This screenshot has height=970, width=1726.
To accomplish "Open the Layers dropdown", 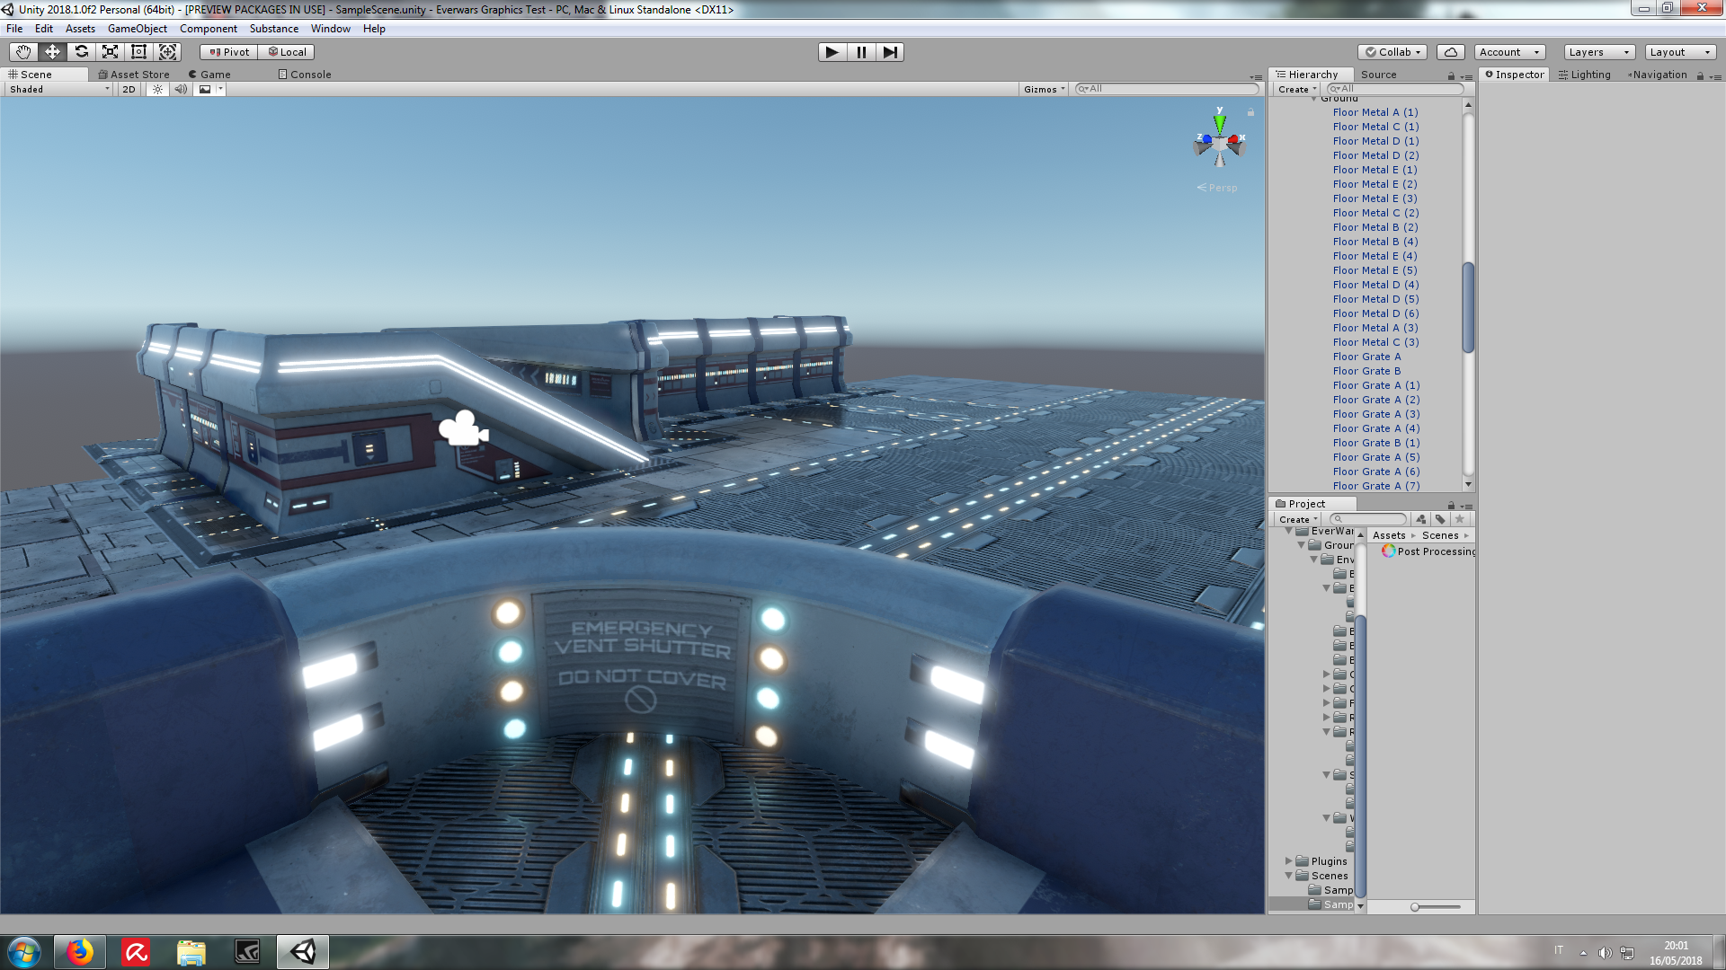I will pyautogui.click(x=1598, y=52).
